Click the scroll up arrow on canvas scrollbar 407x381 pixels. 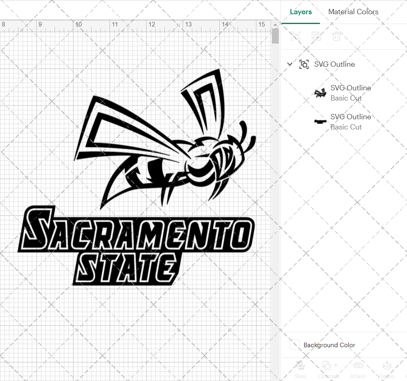[275, 24]
